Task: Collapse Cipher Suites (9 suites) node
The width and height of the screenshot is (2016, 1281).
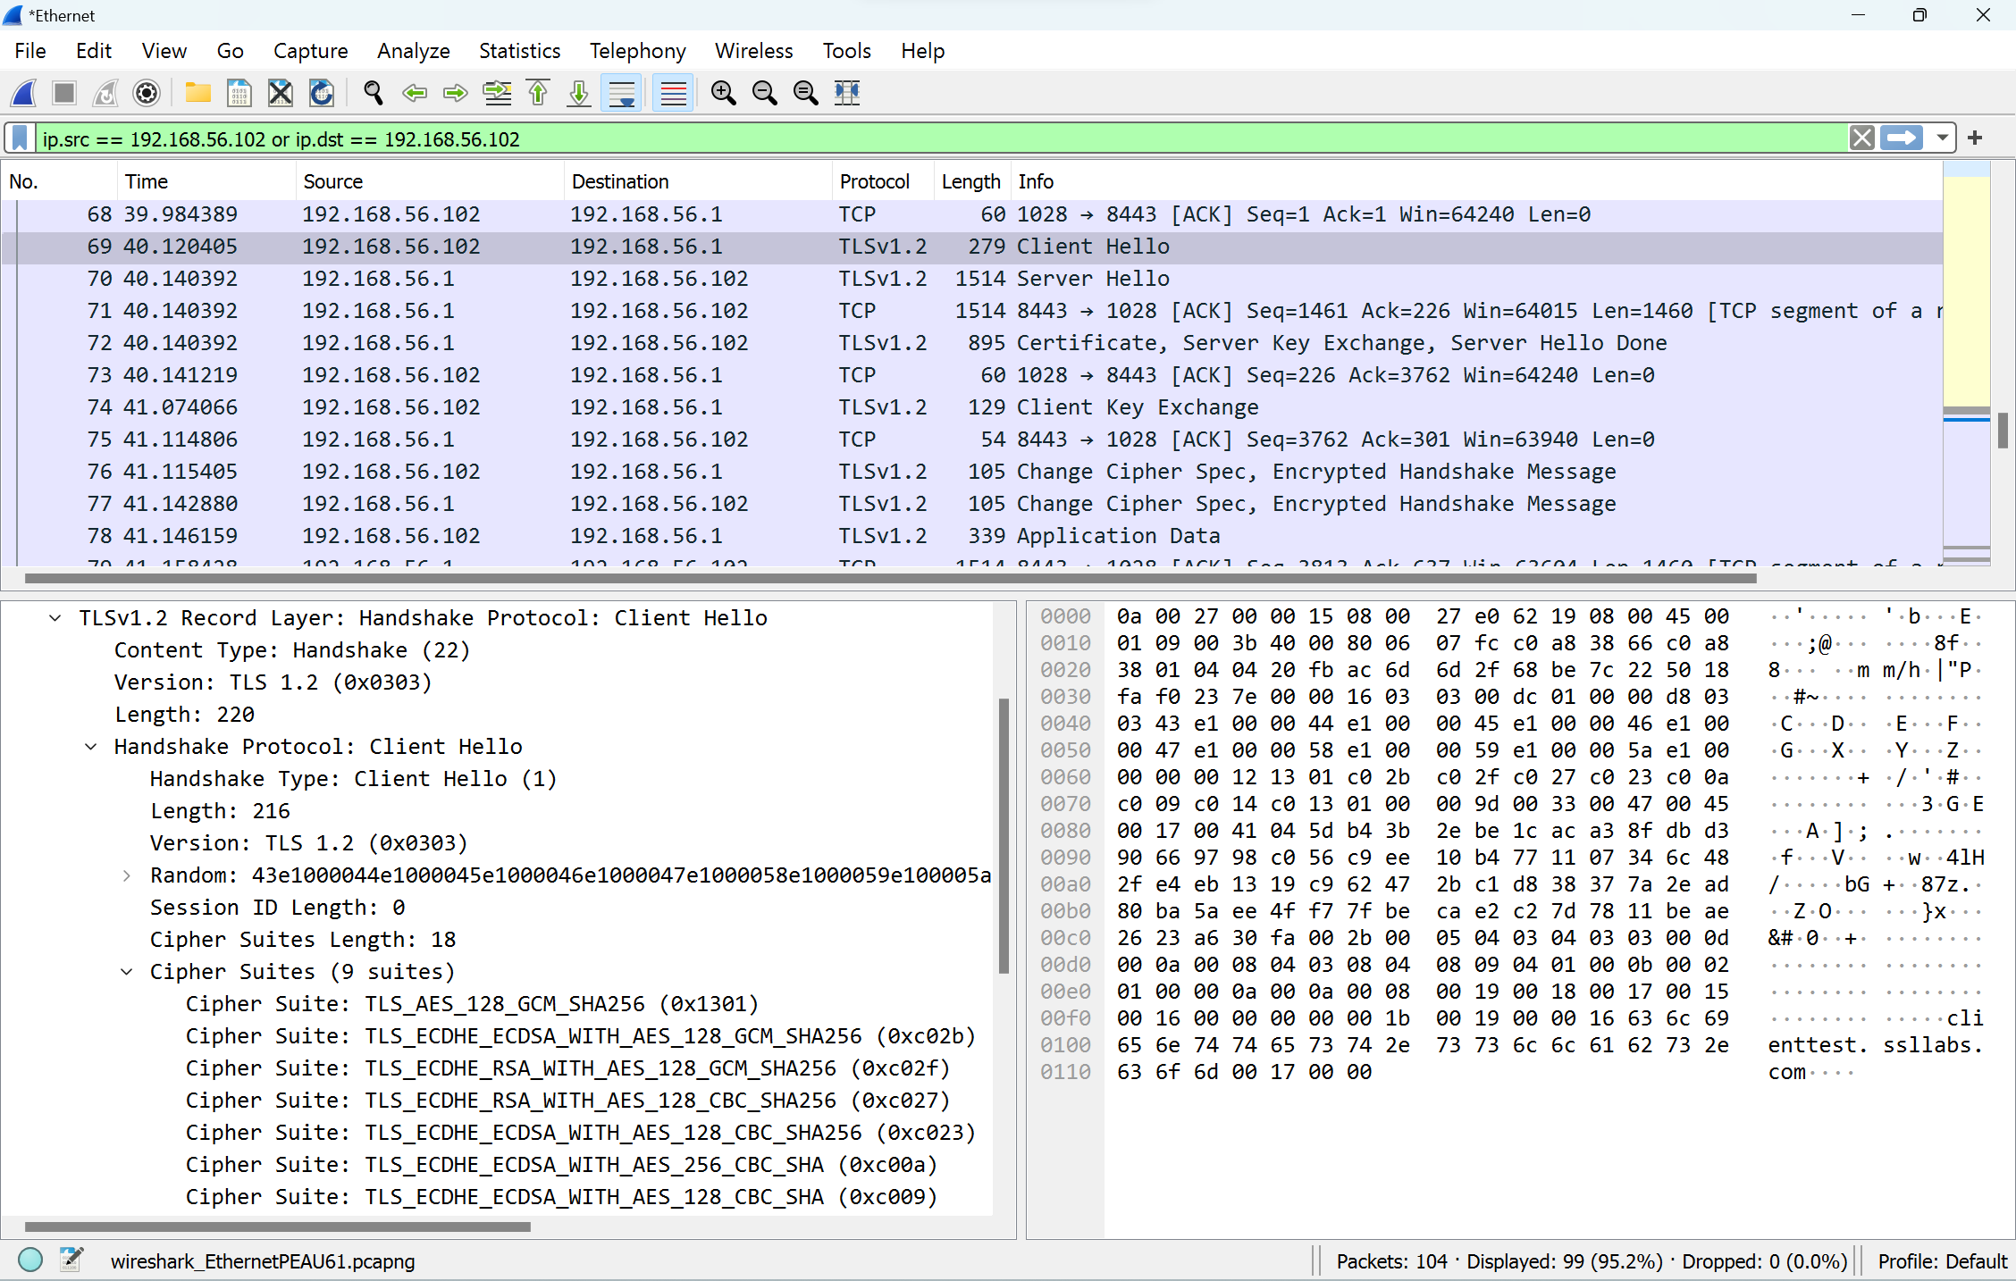Action: pyautogui.click(x=127, y=972)
